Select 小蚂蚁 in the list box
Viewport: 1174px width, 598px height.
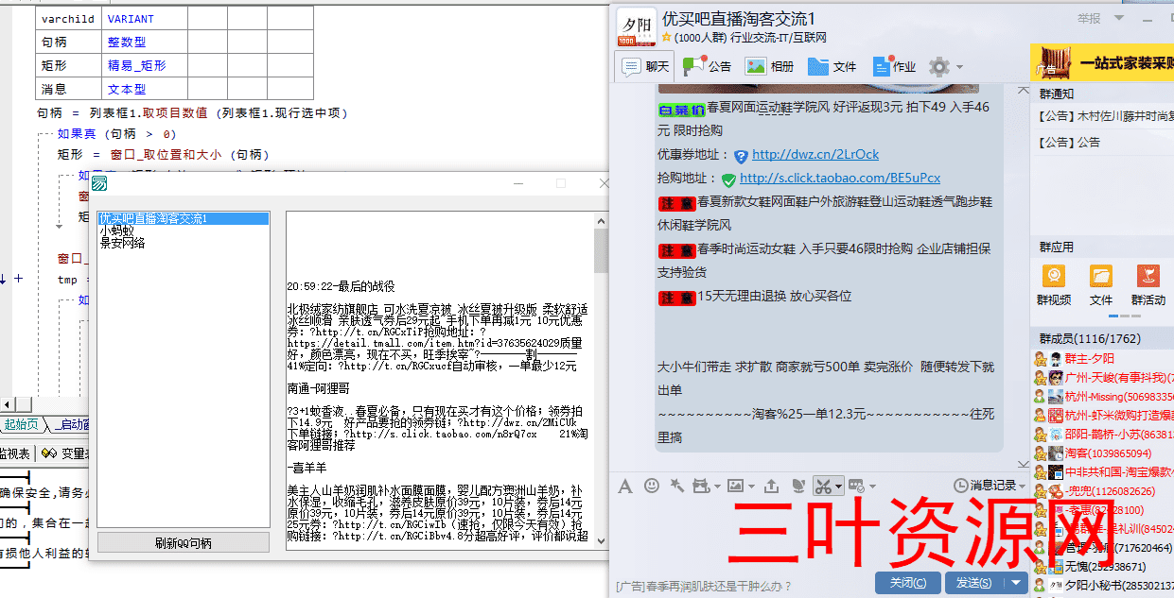tap(116, 231)
